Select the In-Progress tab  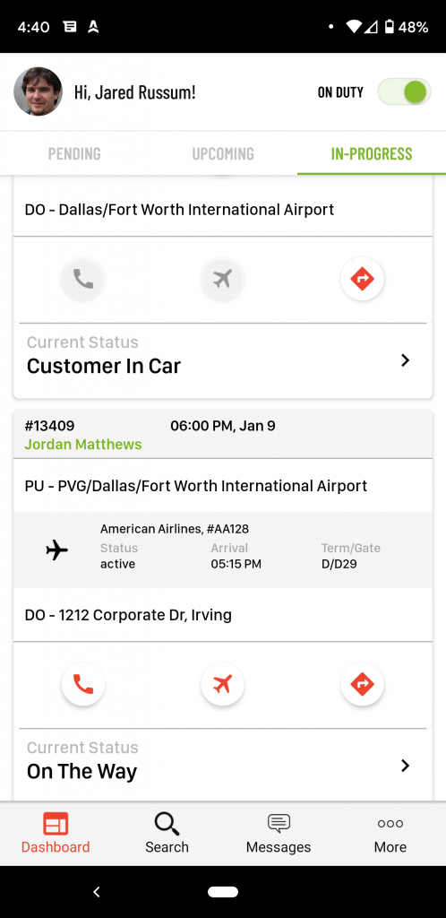click(x=372, y=153)
